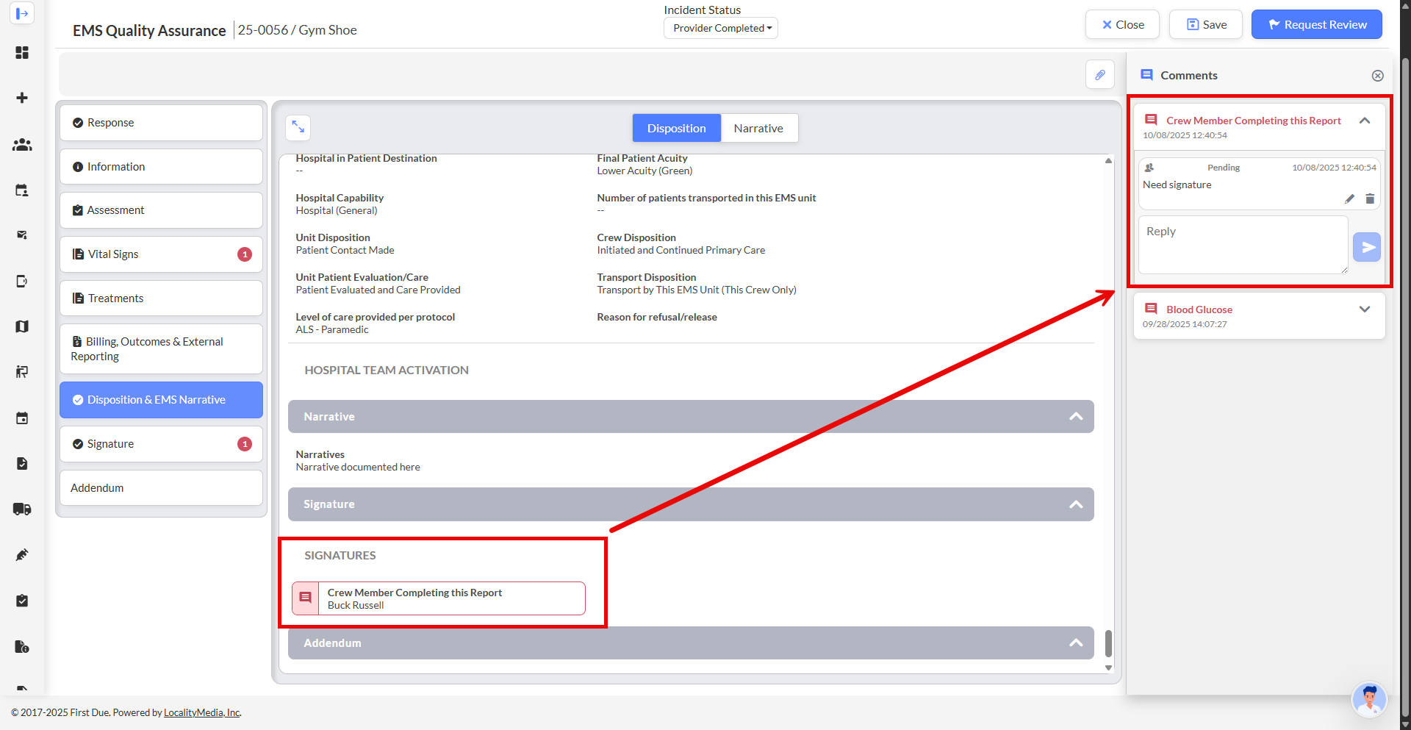
Task: Delete the 'Need signature' comment with trash icon
Action: (1370, 199)
